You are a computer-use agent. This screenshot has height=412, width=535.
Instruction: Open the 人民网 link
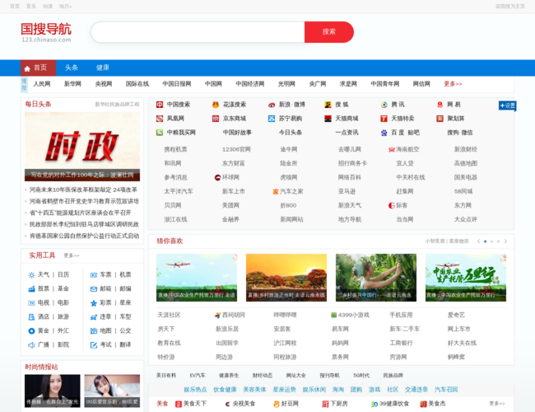(x=42, y=84)
